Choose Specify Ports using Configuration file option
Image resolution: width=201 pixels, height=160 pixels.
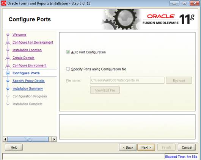tap(68, 69)
